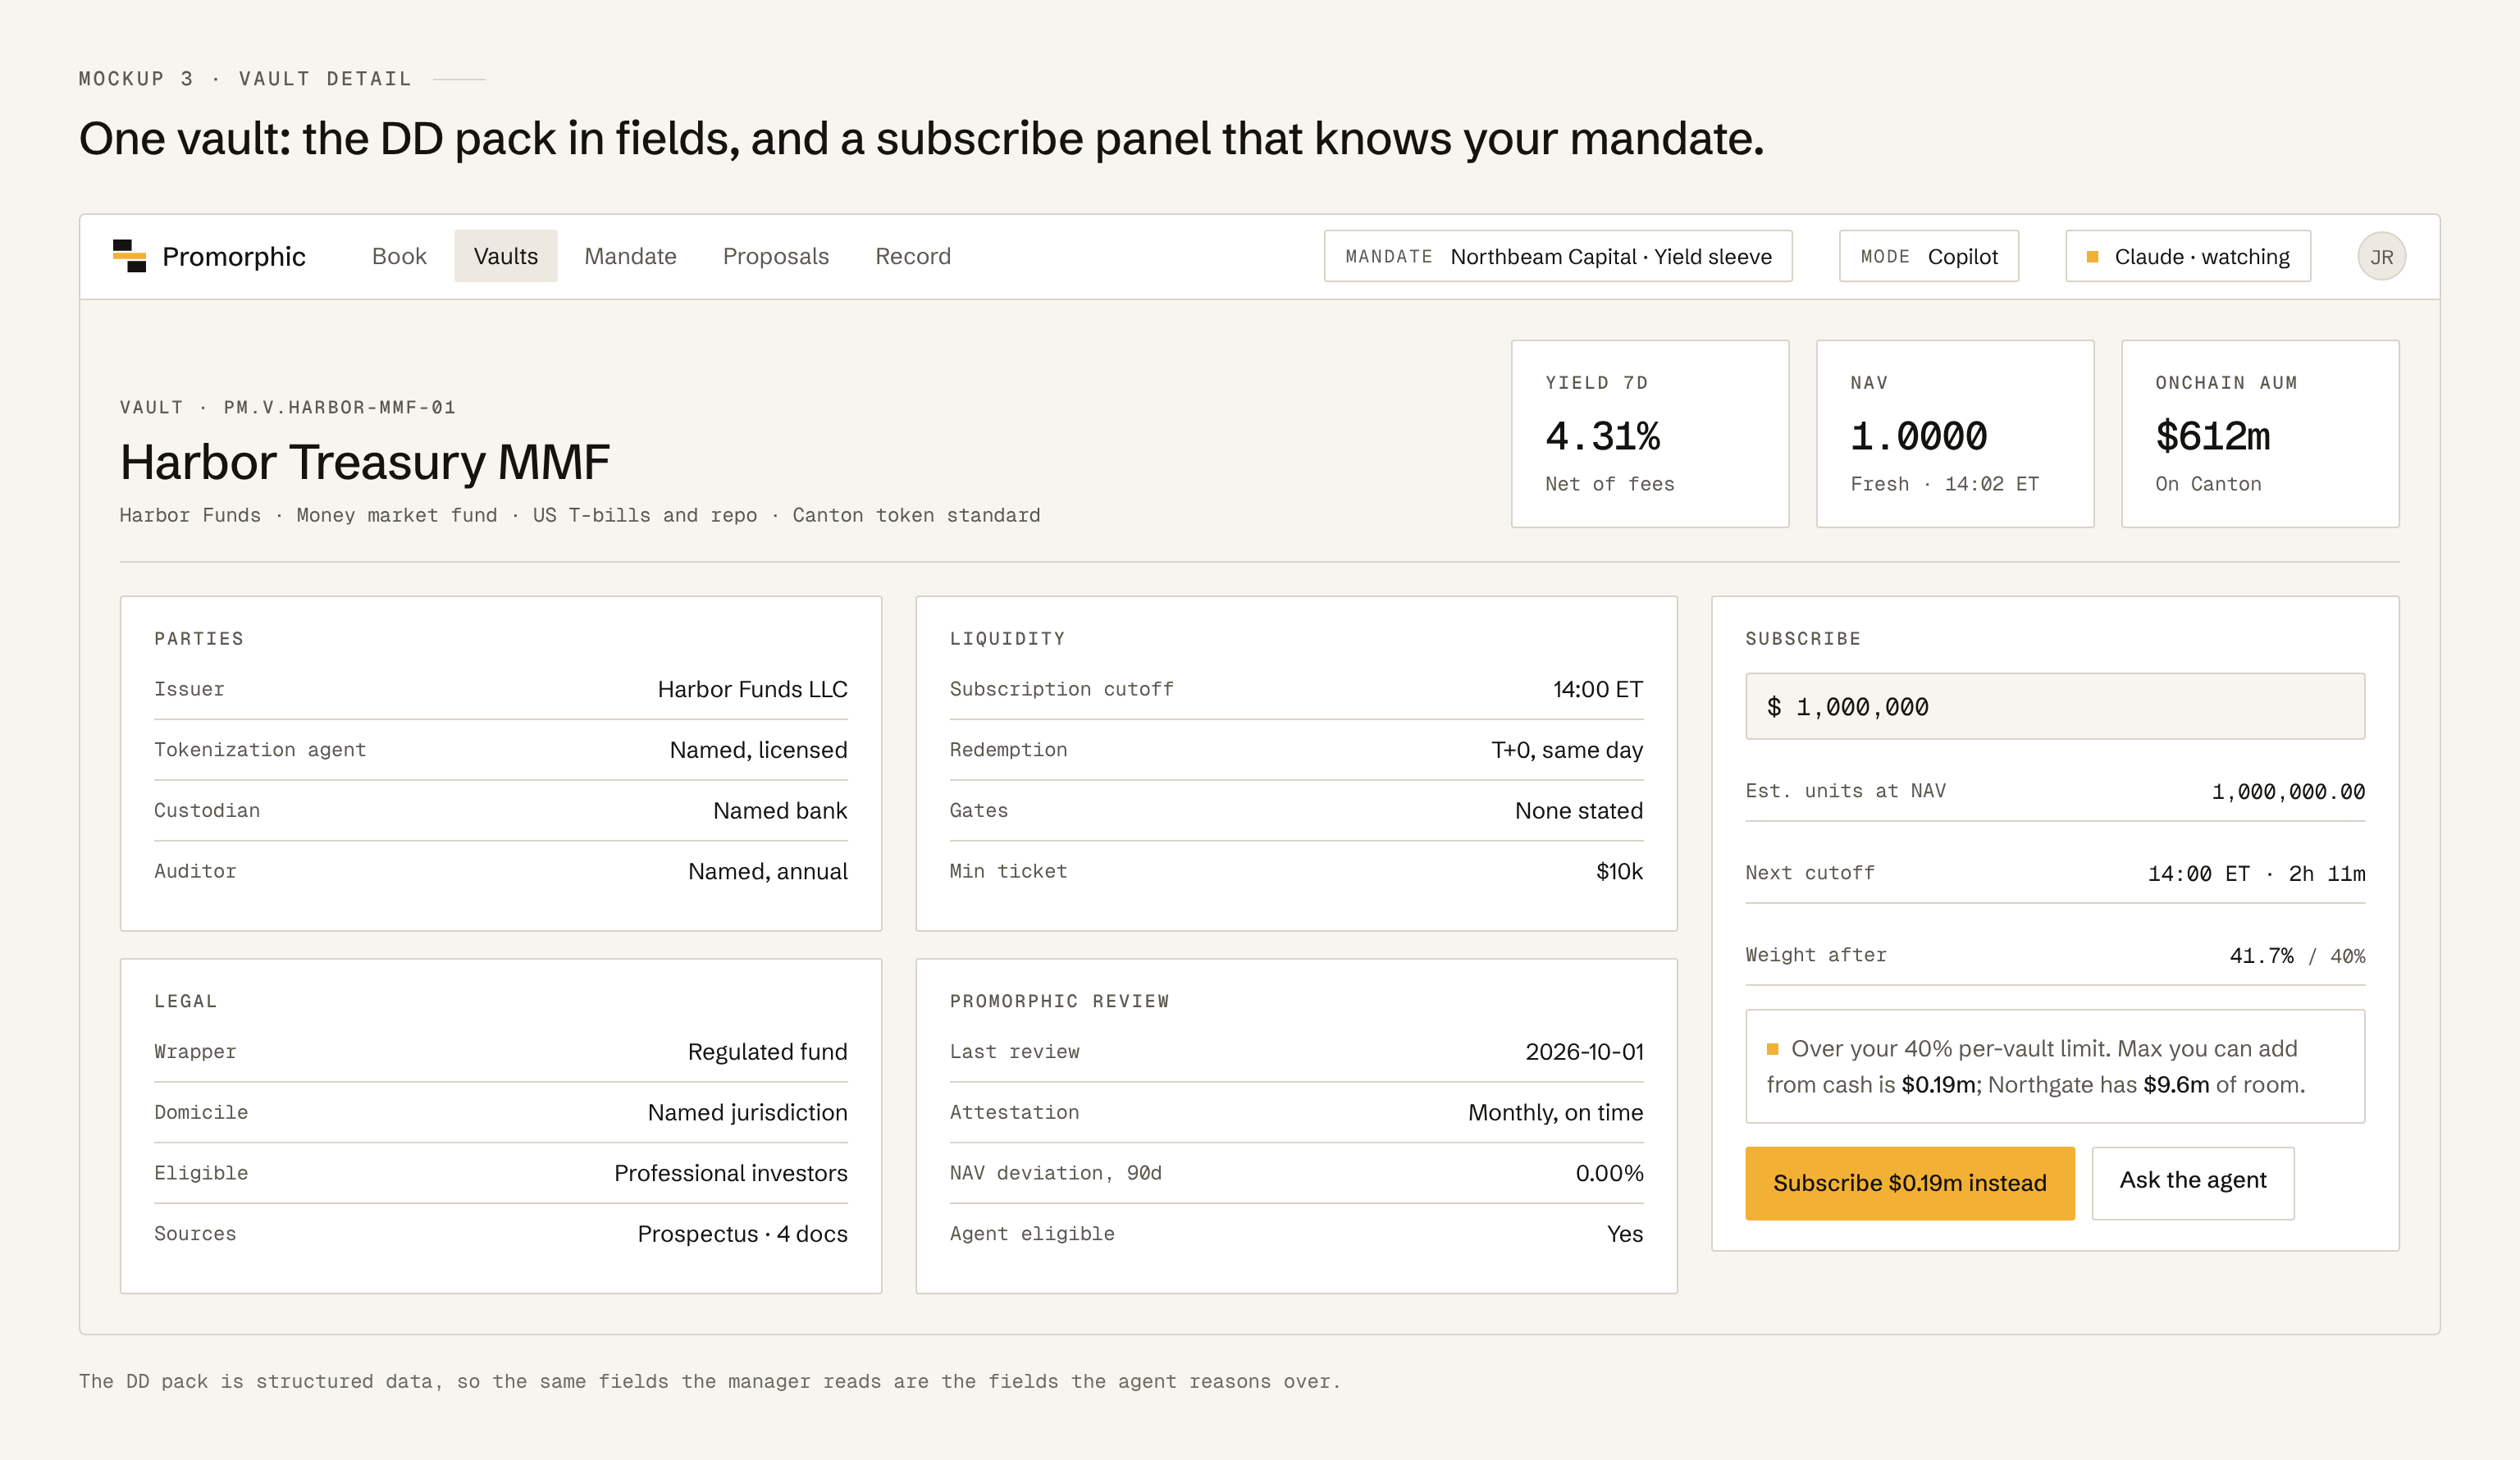Select the NAV 1.0000 stat card

[x=1954, y=433]
